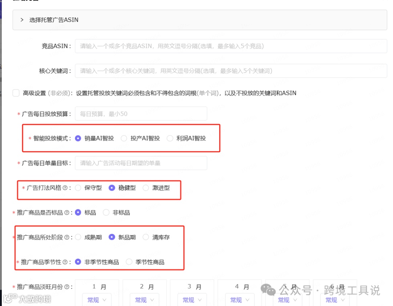Select 成熟期 product stage

(x=78, y=237)
